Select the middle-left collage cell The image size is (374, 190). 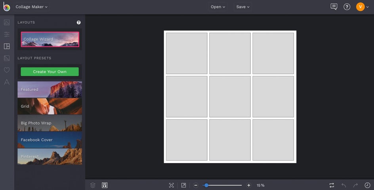click(x=187, y=97)
